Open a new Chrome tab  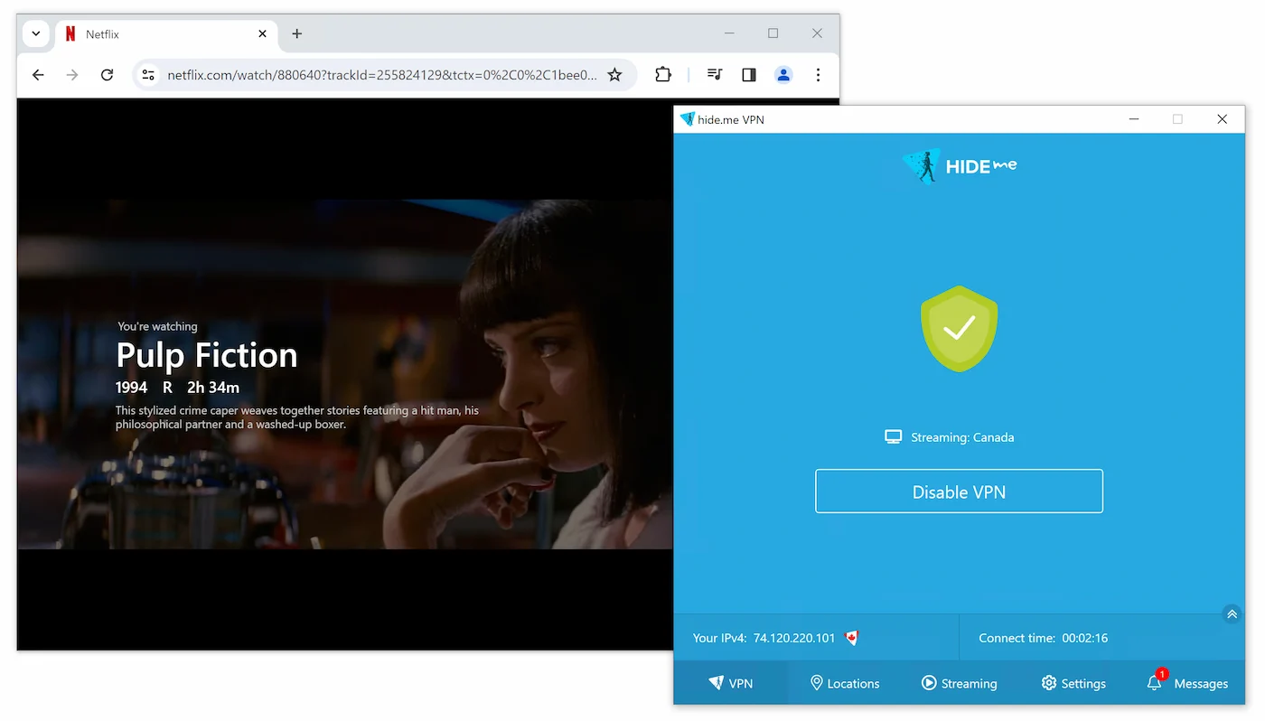click(296, 34)
